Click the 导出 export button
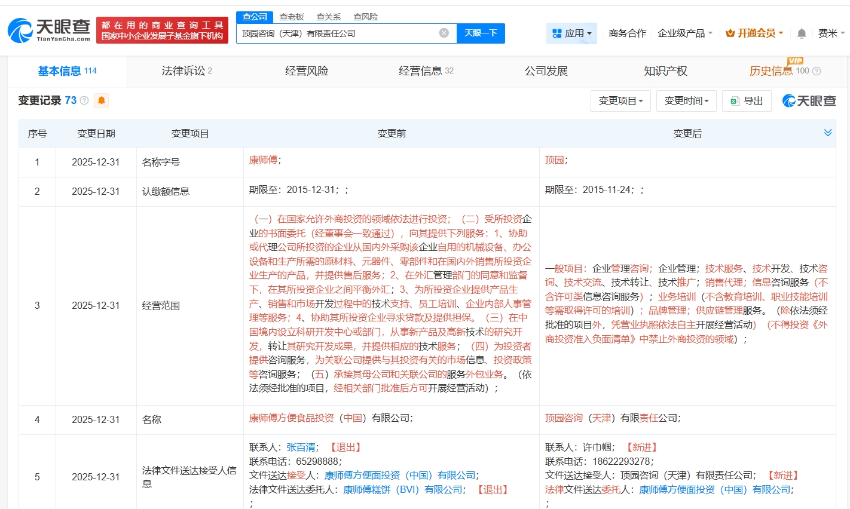The width and height of the screenshot is (850, 509). [x=747, y=101]
